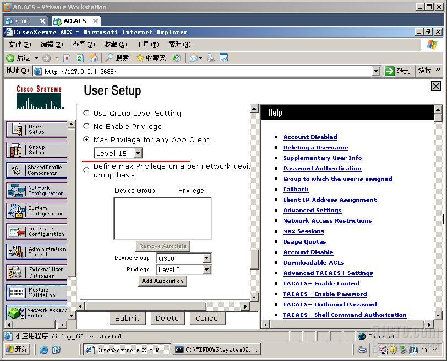Viewport: 447px width, 361px height.
Task: Click the quick launch Internet Explorer icon
Action: point(44,349)
